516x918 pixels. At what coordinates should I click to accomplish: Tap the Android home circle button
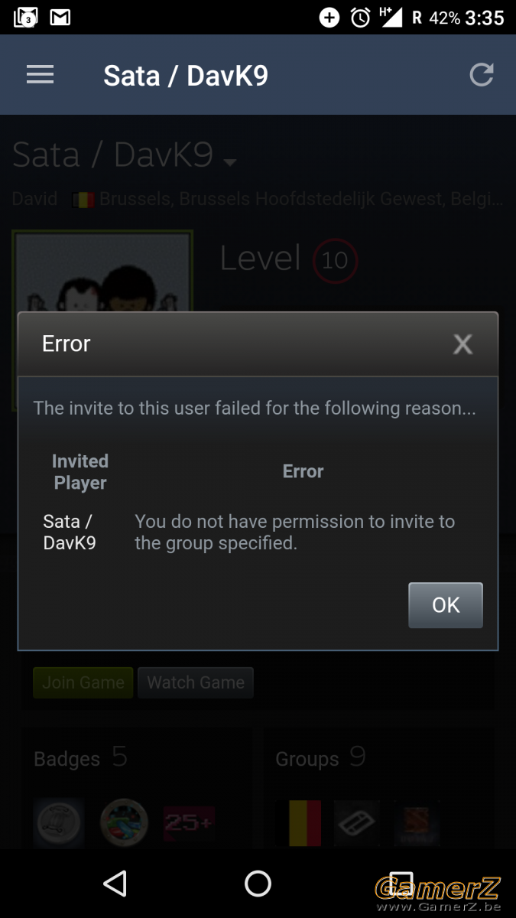click(258, 884)
